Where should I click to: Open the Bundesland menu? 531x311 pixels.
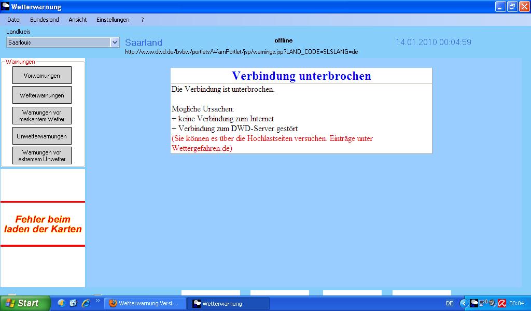click(x=45, y=20)
